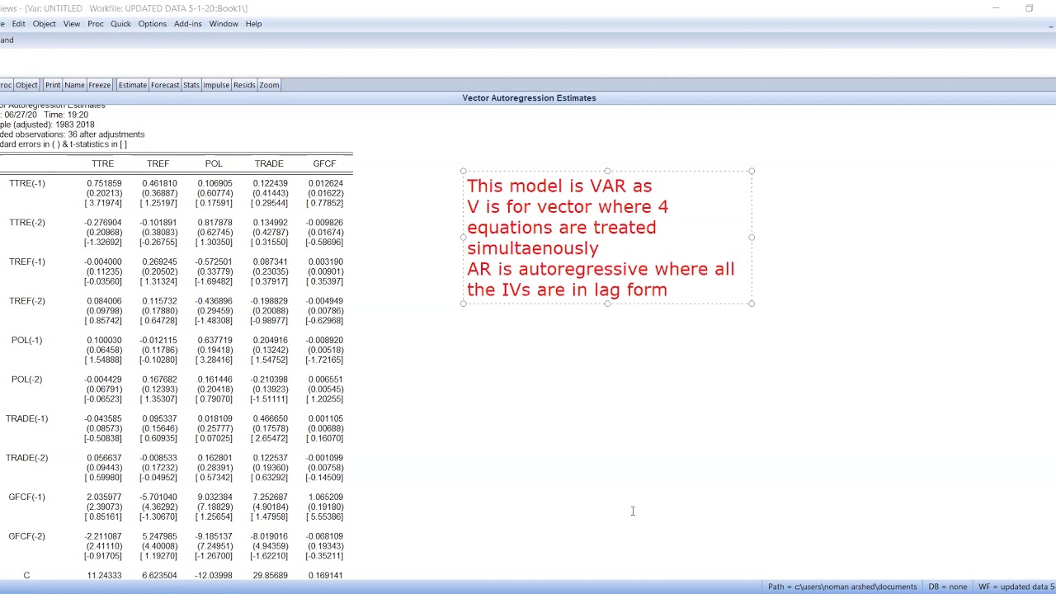Viewport: 1056px width, 594px height.
Task: Open the Help menu
Action: 253,24
